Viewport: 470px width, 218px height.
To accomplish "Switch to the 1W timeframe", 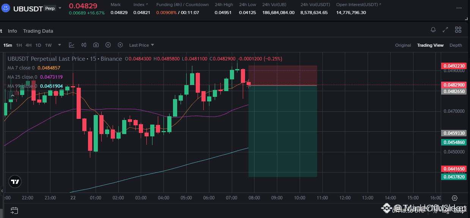I will point(48,45).
